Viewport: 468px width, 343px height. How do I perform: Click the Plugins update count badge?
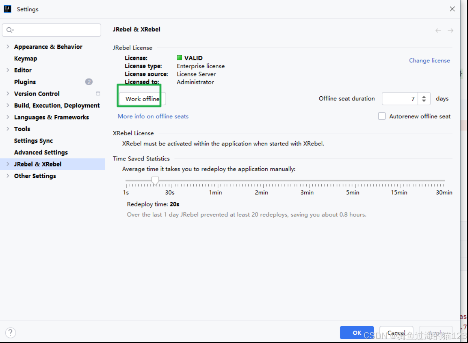[x=89, y=82]
